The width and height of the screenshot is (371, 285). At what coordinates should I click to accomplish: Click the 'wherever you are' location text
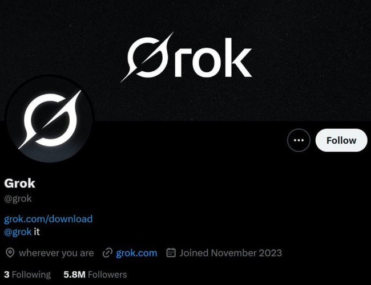pyautogui.click(x=57, y=253)
